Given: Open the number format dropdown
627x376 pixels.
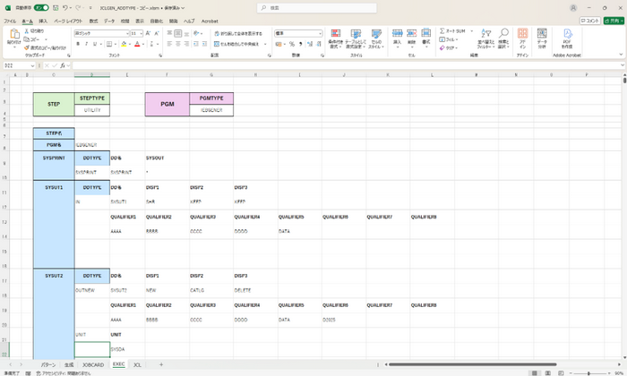Looking at the screenshot, I should click(x=320, y=33).
